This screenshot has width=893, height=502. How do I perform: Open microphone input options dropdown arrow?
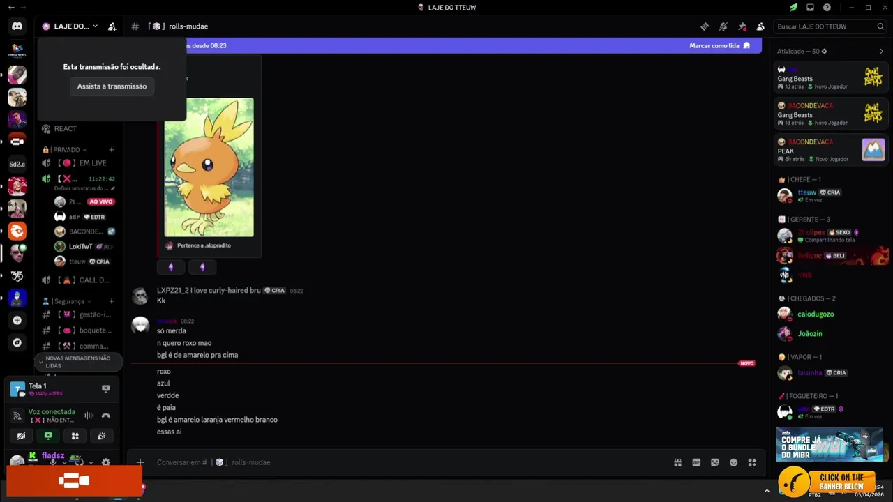[64, 462]
